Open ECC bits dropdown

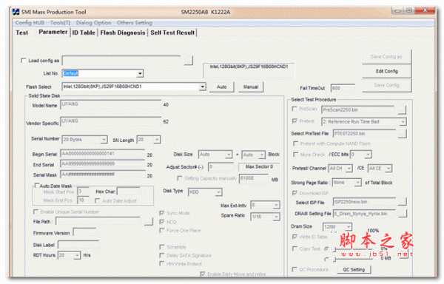[368, 155]
